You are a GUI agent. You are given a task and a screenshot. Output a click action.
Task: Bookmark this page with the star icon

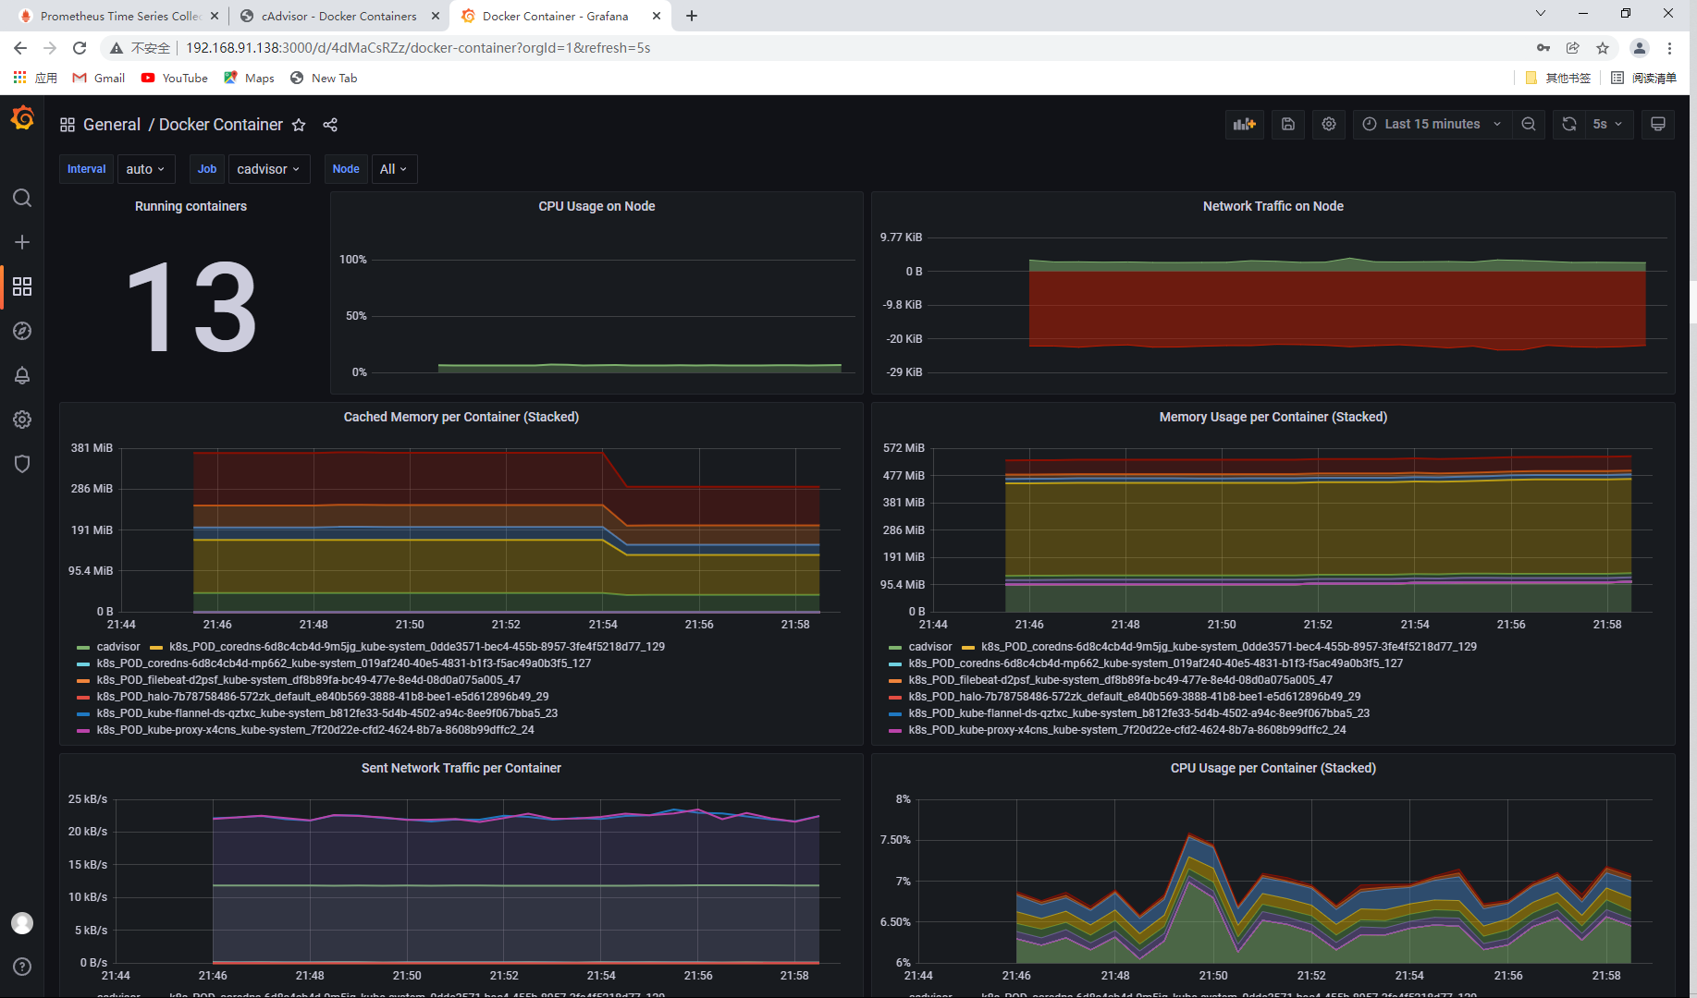[x=1603, y=48]
